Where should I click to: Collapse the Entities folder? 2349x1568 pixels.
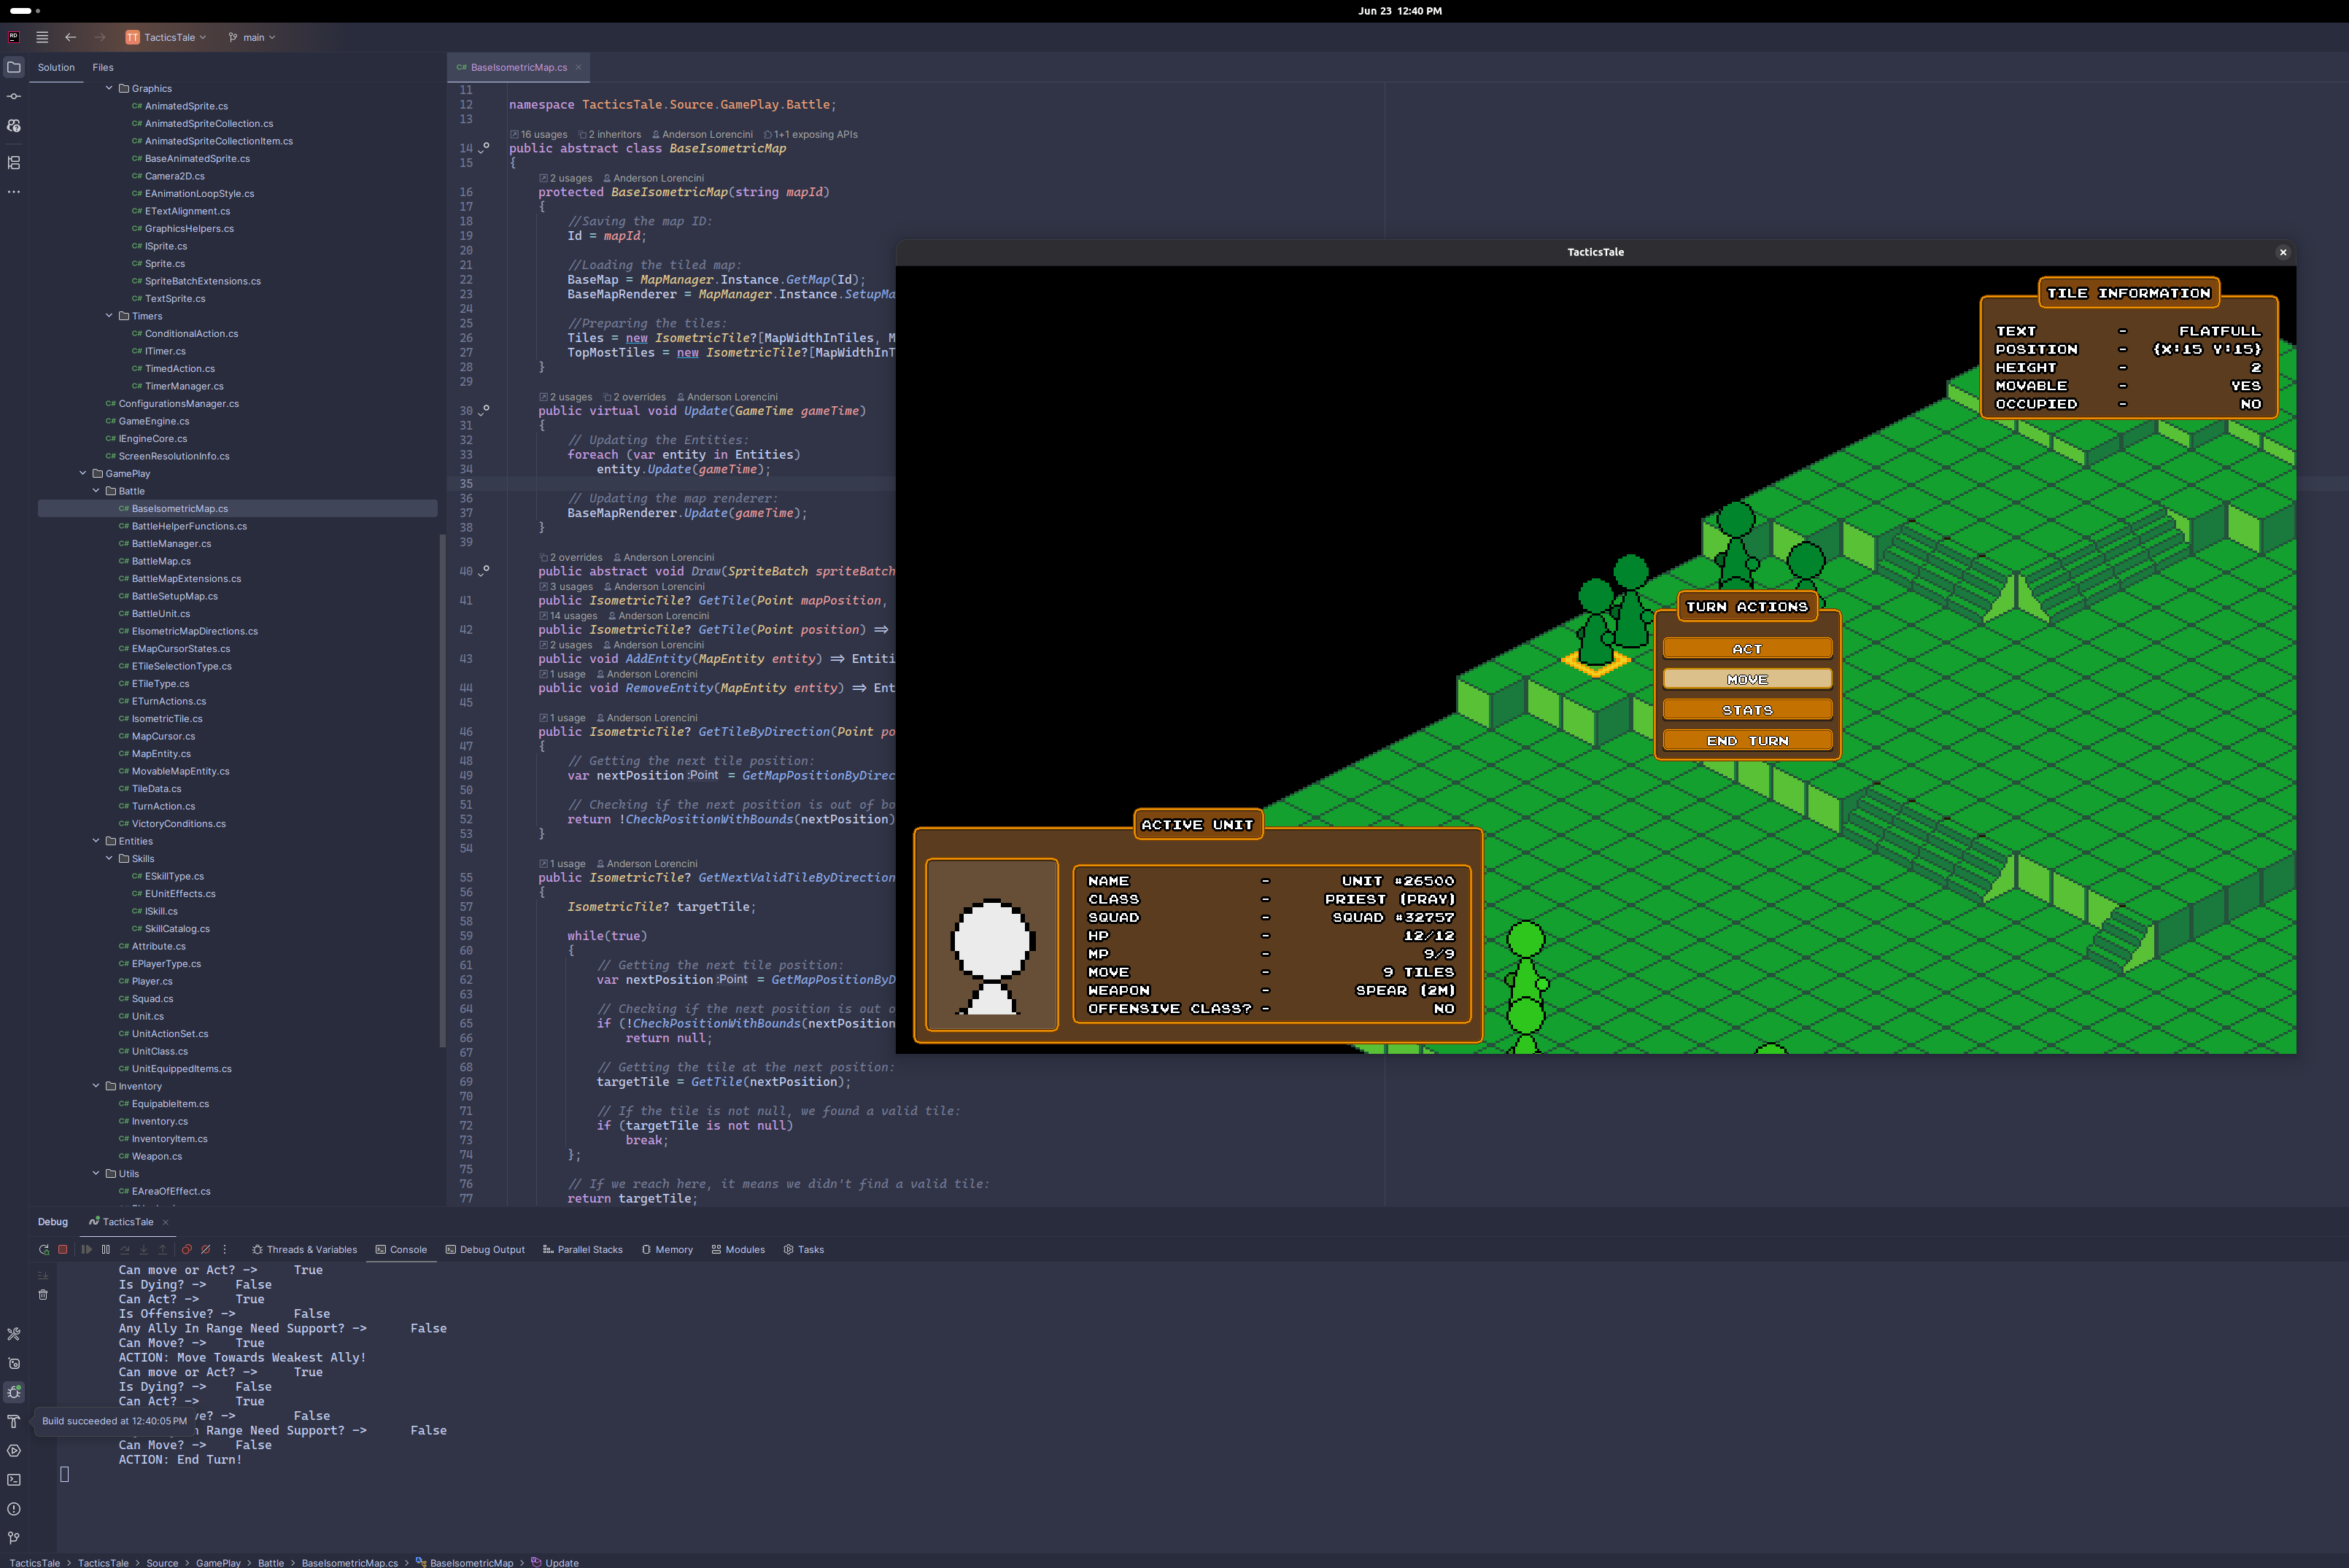96,841
